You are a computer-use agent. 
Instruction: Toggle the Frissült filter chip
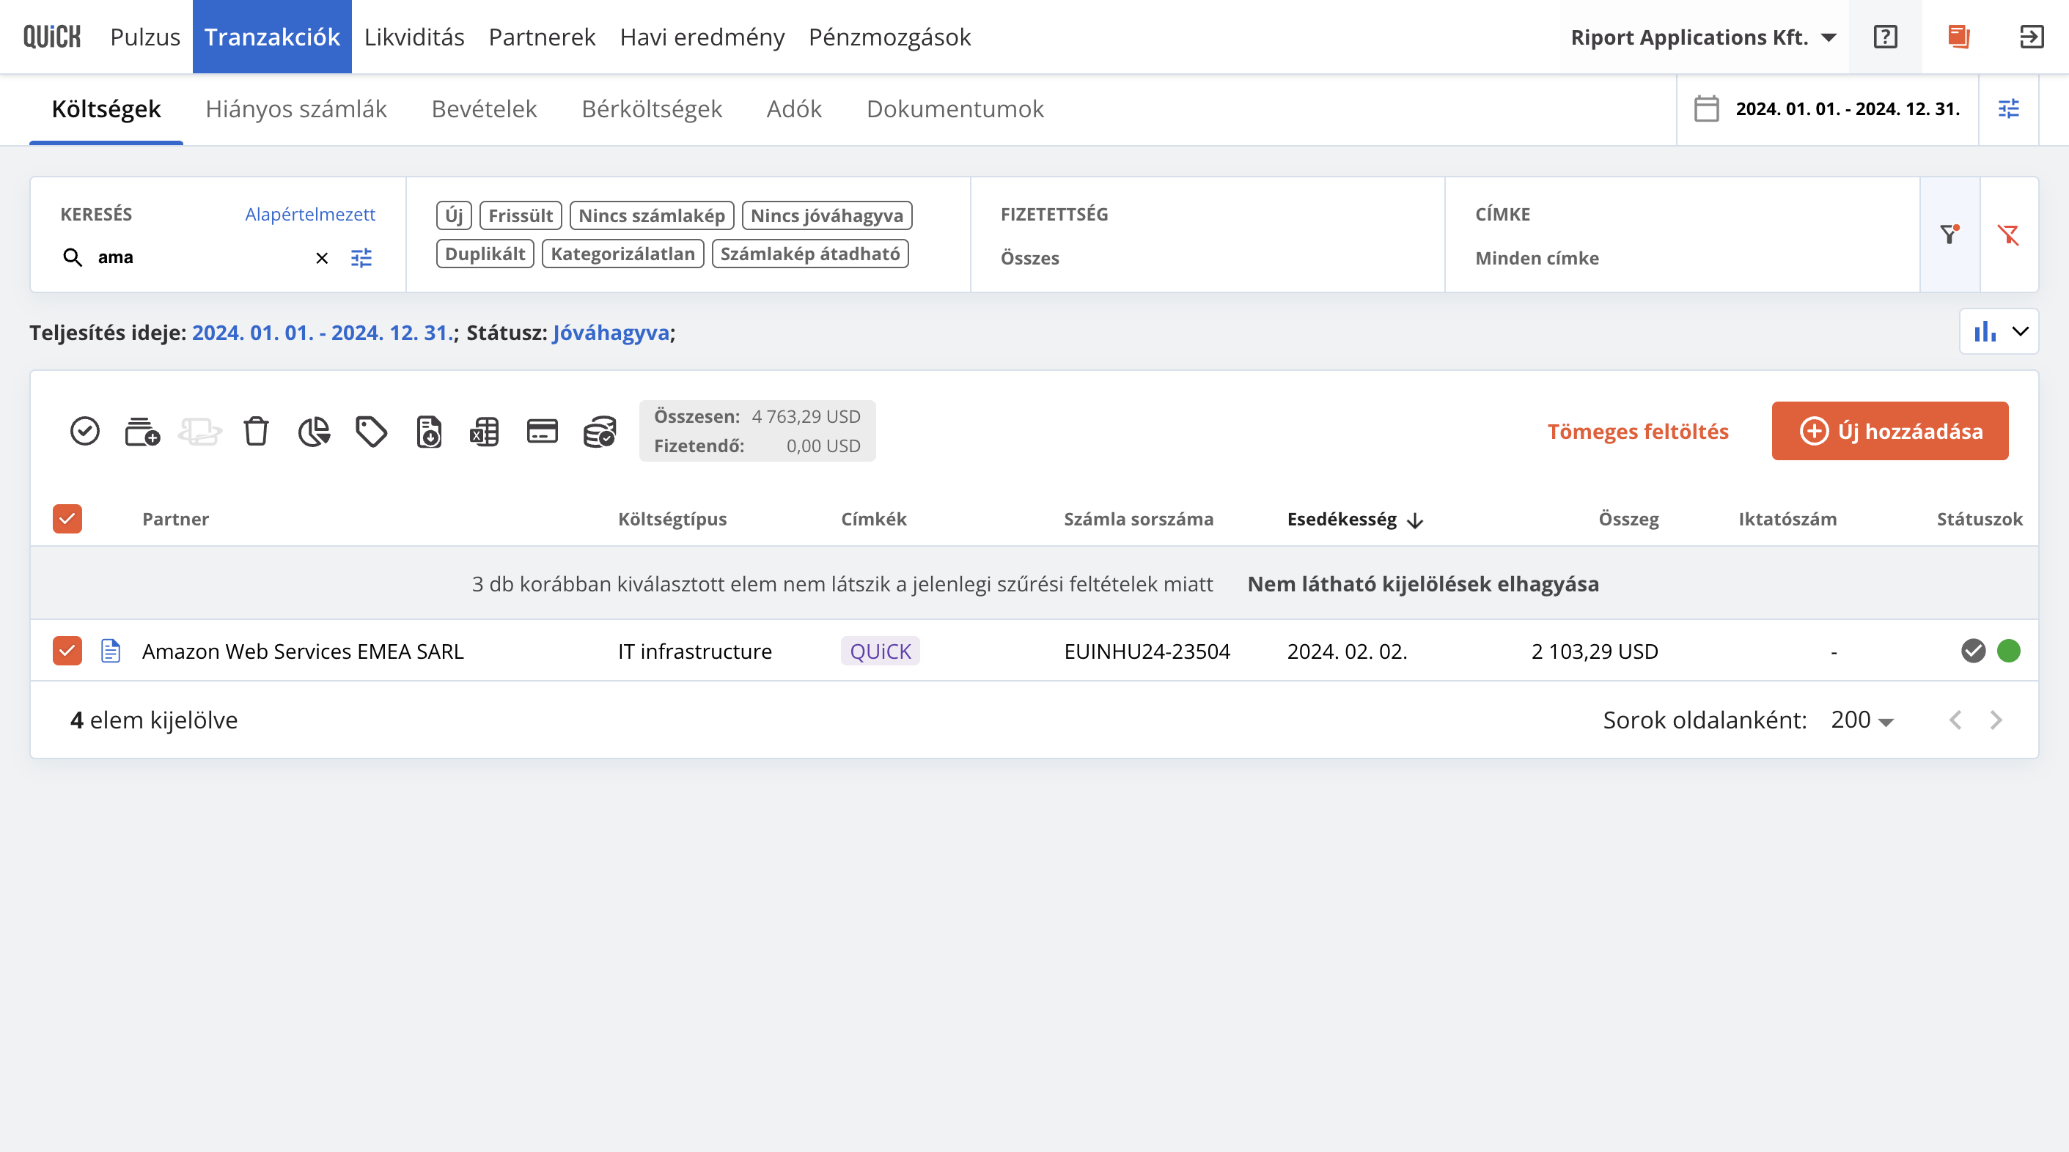pos(521,215)
